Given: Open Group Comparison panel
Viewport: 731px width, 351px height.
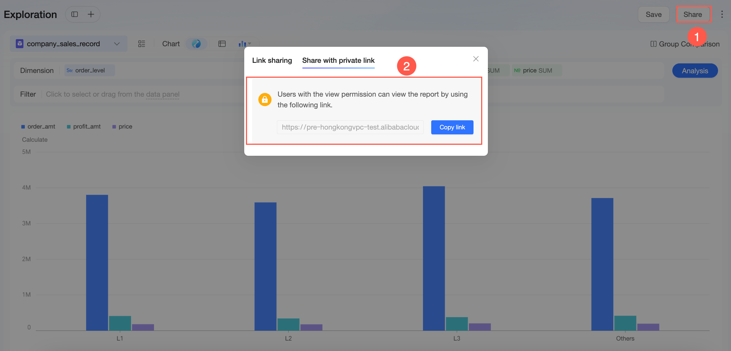Looking at the screenshot, I should pyautogui.click(x=685, y=44).
